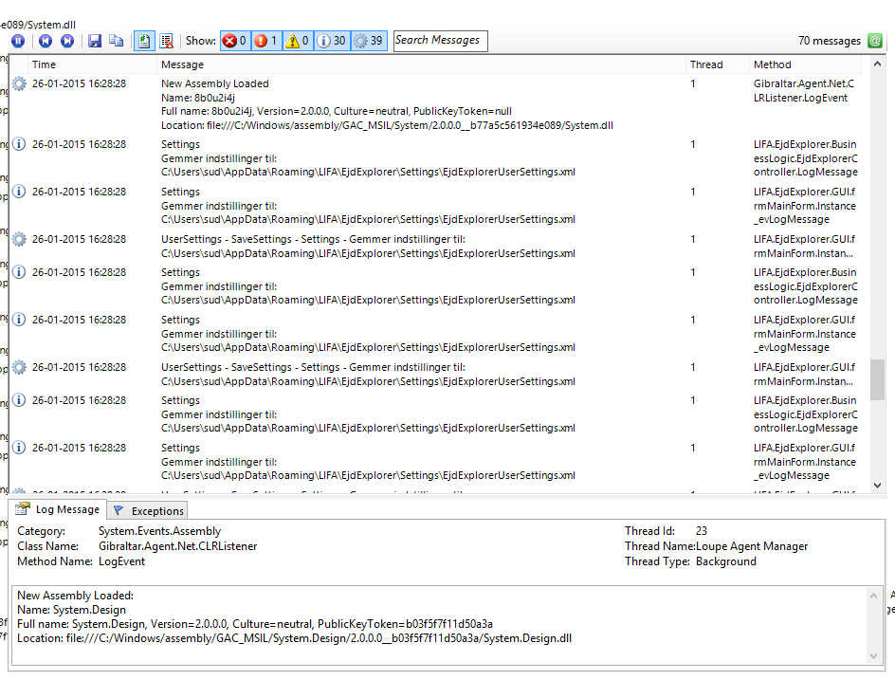Click the save log floppy disk icon
This screenshot has height=680, width=895.
pyautogui.click(x=95, y=41)
